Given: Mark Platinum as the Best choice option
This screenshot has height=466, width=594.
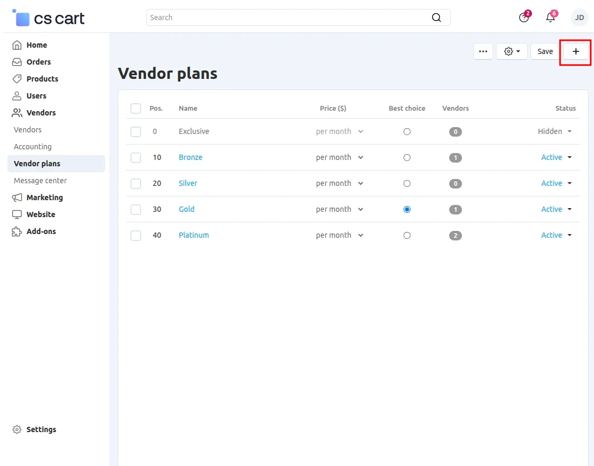Looking at the screenshot, I should [x=407, y=235].
